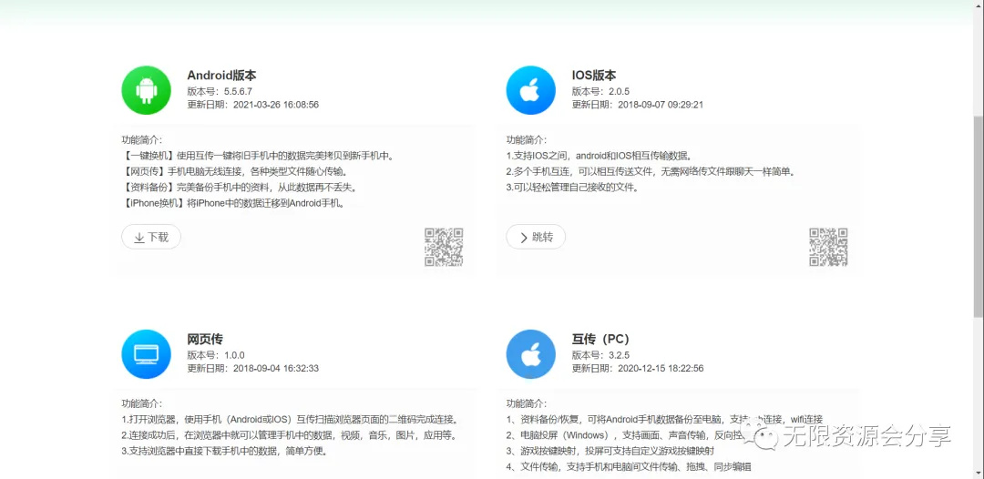Select the 网页传 heading
The height and width of the screenshot is (479, 984).
pyautogui.click(x=205, y=339)
